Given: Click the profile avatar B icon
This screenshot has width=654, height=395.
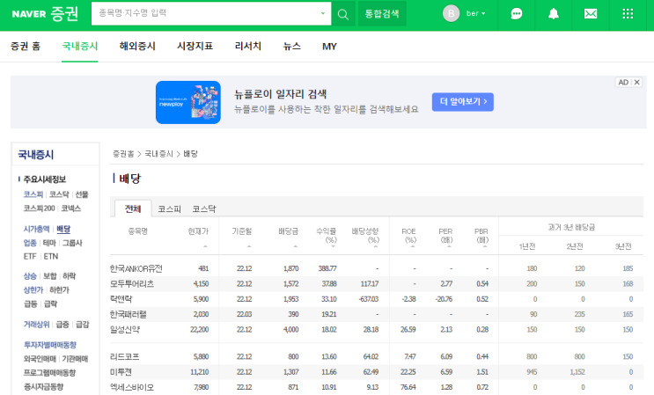Looking at the screenshot, I should (451, 13).
